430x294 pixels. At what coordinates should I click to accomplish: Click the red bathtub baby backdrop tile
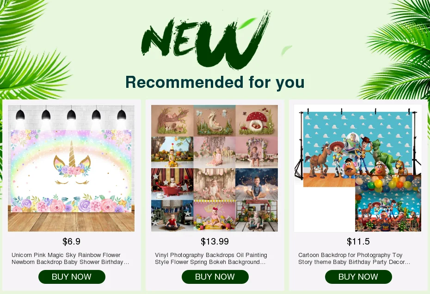(172, 184)
